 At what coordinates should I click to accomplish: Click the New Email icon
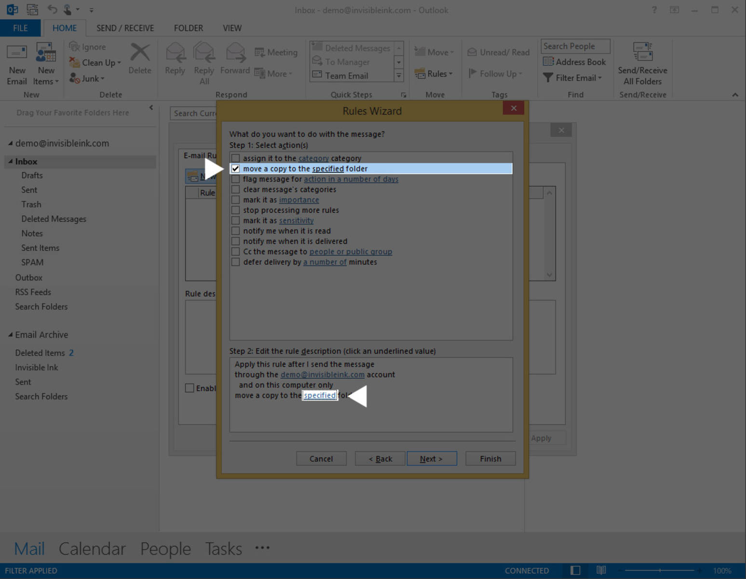(16, 52)
